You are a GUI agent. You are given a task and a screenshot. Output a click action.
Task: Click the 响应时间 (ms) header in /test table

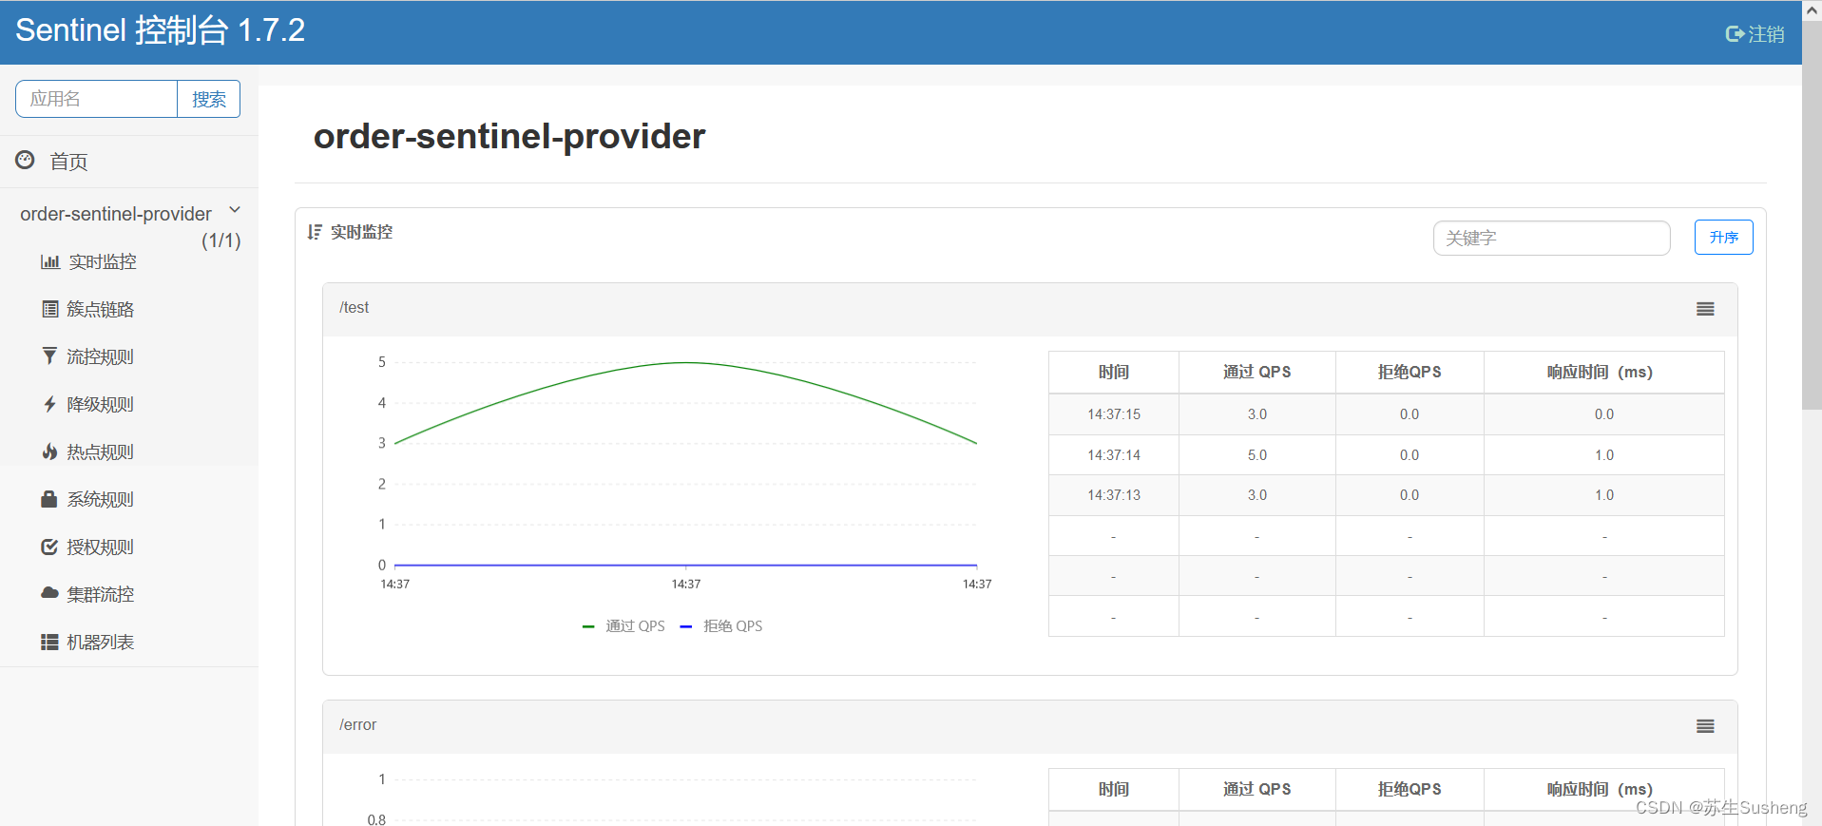[1603, 372]
